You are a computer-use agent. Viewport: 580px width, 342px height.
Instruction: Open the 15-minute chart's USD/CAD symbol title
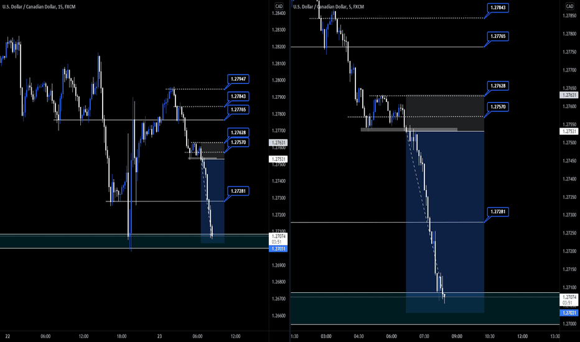pyautogui.click(x=39, y=7)
